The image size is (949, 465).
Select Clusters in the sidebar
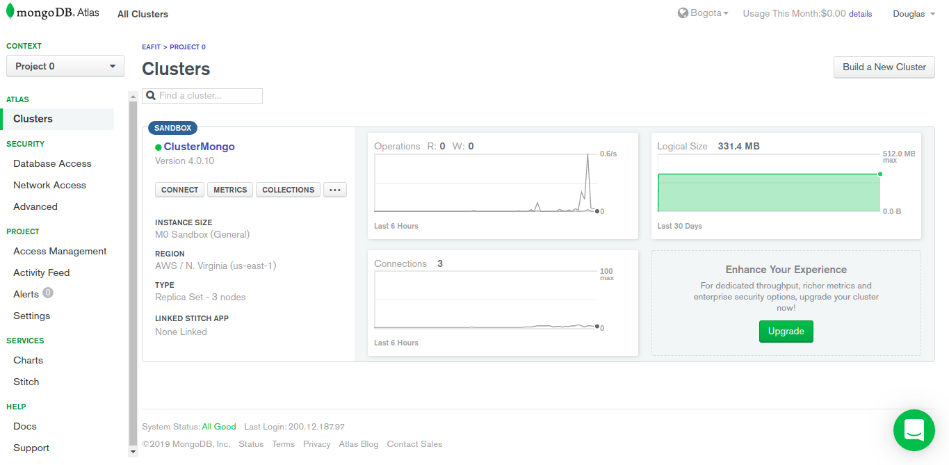(x=58, y=119)
